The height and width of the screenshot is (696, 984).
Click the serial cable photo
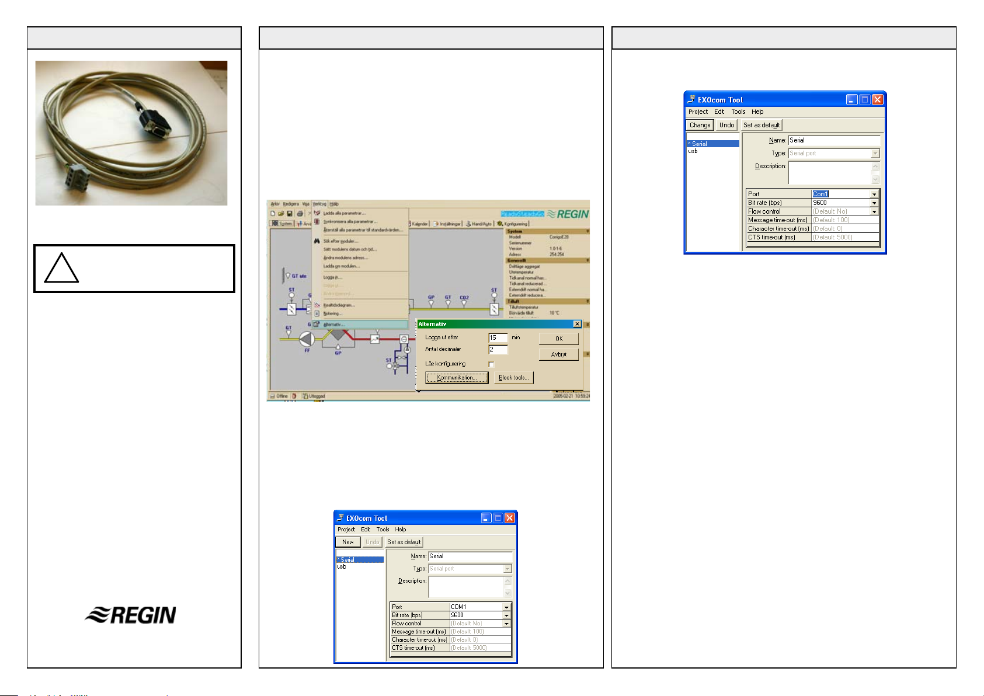[x=131, y=133]
